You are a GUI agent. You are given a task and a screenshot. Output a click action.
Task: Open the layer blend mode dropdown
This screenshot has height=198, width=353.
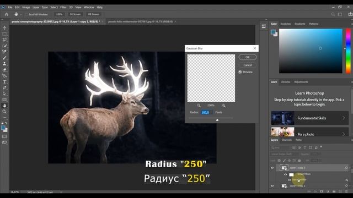284,154
